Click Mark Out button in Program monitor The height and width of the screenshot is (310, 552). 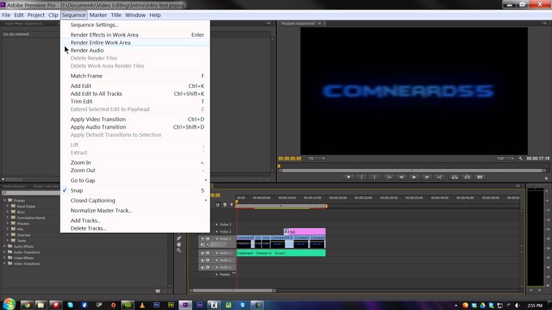point(374,177)
